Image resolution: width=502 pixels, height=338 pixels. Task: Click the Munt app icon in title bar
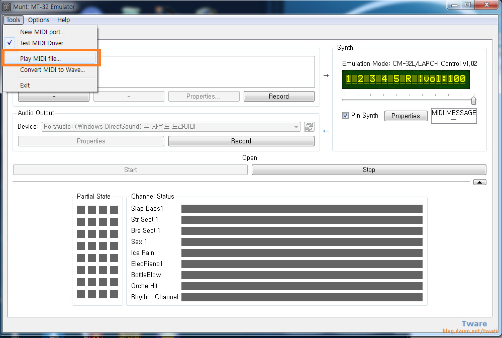[x=7, y=7]
